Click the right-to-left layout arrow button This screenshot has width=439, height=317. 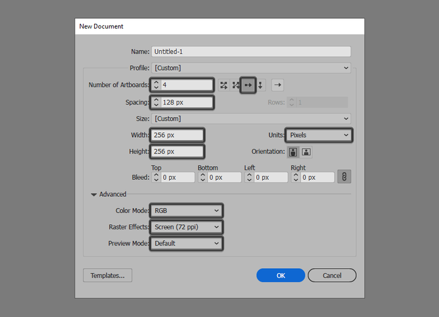[x=278, y=85]
